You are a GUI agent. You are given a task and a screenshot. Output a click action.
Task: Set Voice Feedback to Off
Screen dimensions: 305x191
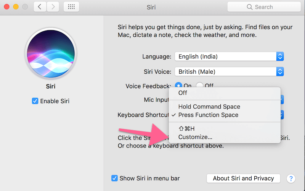(200, 86)
